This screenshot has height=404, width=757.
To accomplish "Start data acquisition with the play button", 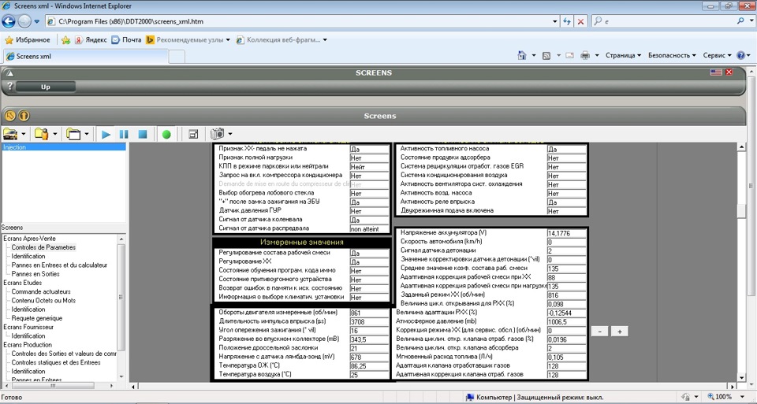I will [106, 135].
